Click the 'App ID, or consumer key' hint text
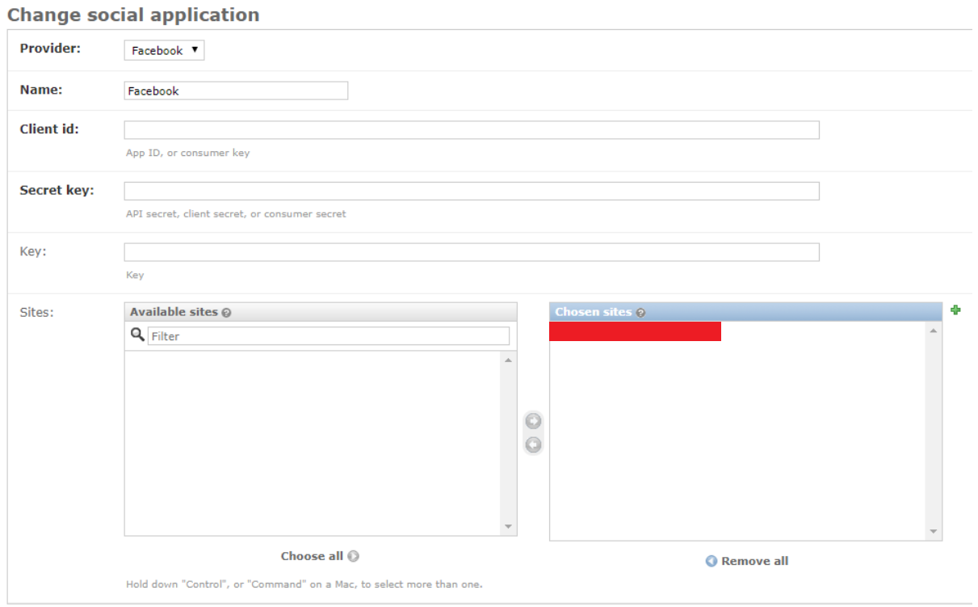The height and width of the screenshot is (607, 978). coord(187,153)
